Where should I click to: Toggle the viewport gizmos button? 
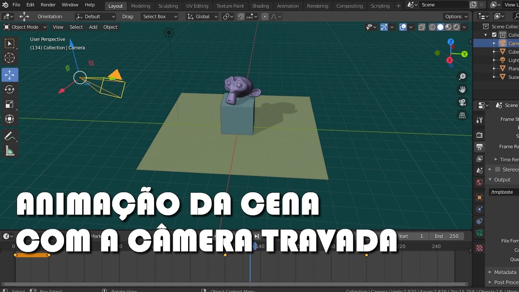point(384,27)
